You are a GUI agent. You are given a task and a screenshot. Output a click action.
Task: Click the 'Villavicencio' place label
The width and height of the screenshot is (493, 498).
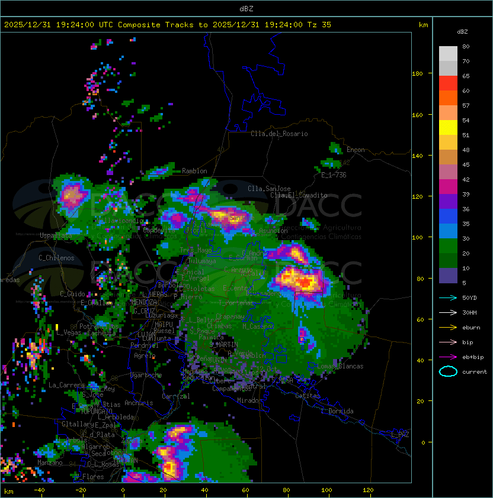[120, 221]
